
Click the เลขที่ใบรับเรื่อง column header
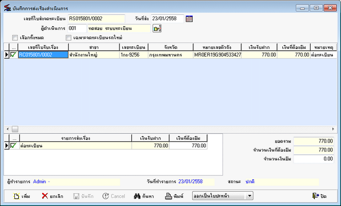tap(43, 47)
